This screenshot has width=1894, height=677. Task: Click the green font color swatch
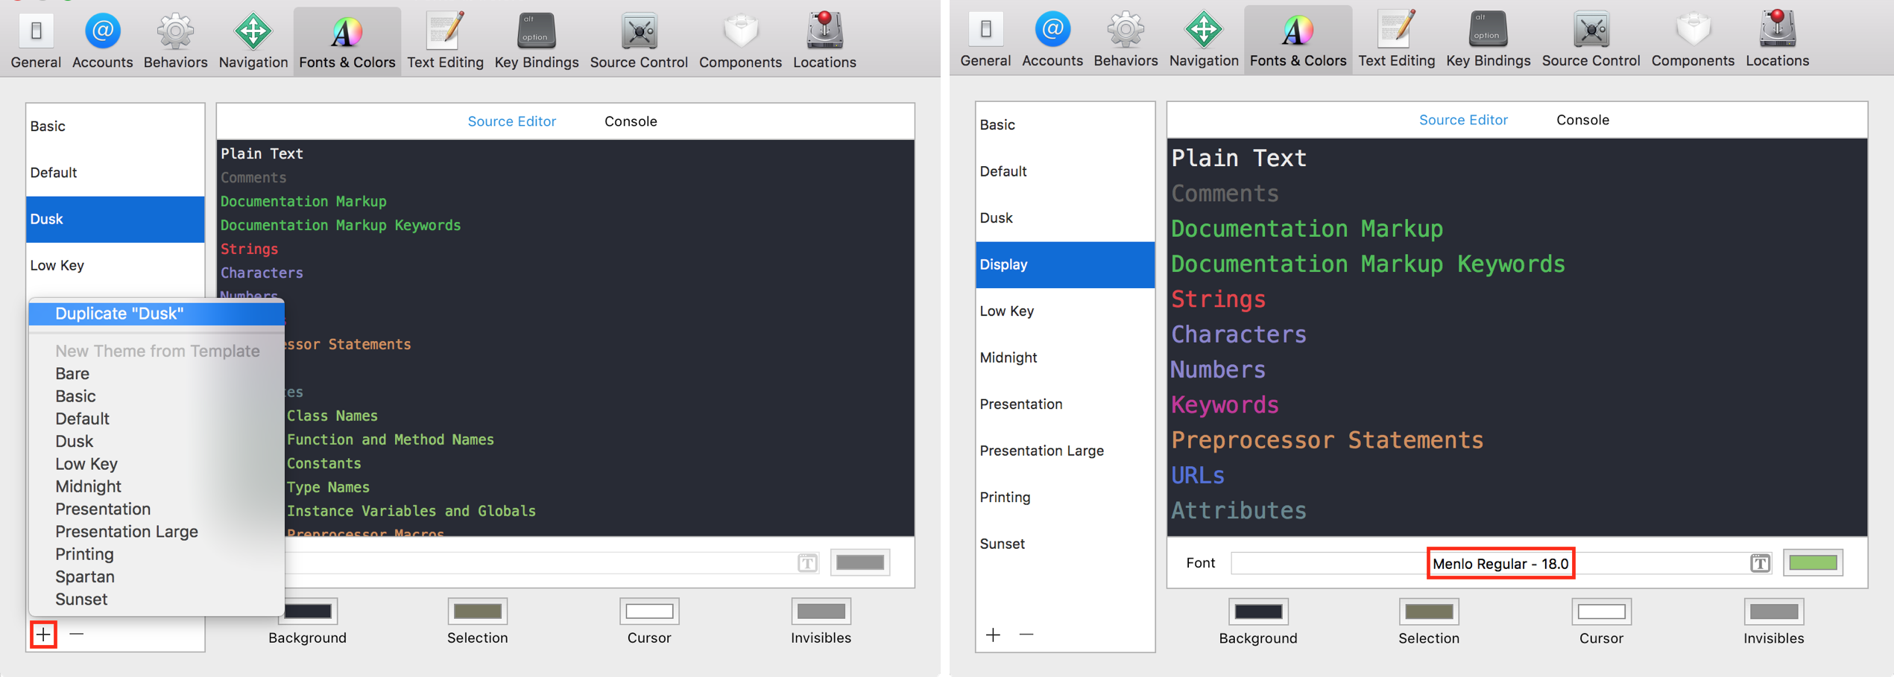click(x=1813, y=563)
